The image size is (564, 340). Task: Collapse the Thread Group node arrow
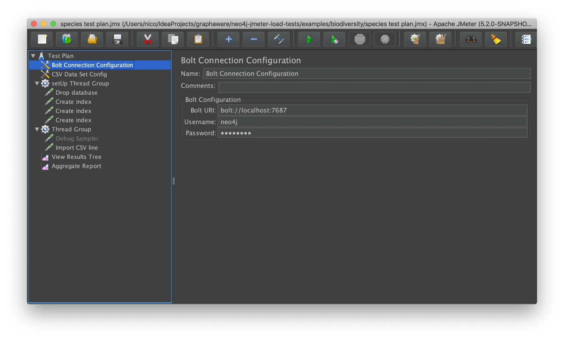[x=37, y=129]
